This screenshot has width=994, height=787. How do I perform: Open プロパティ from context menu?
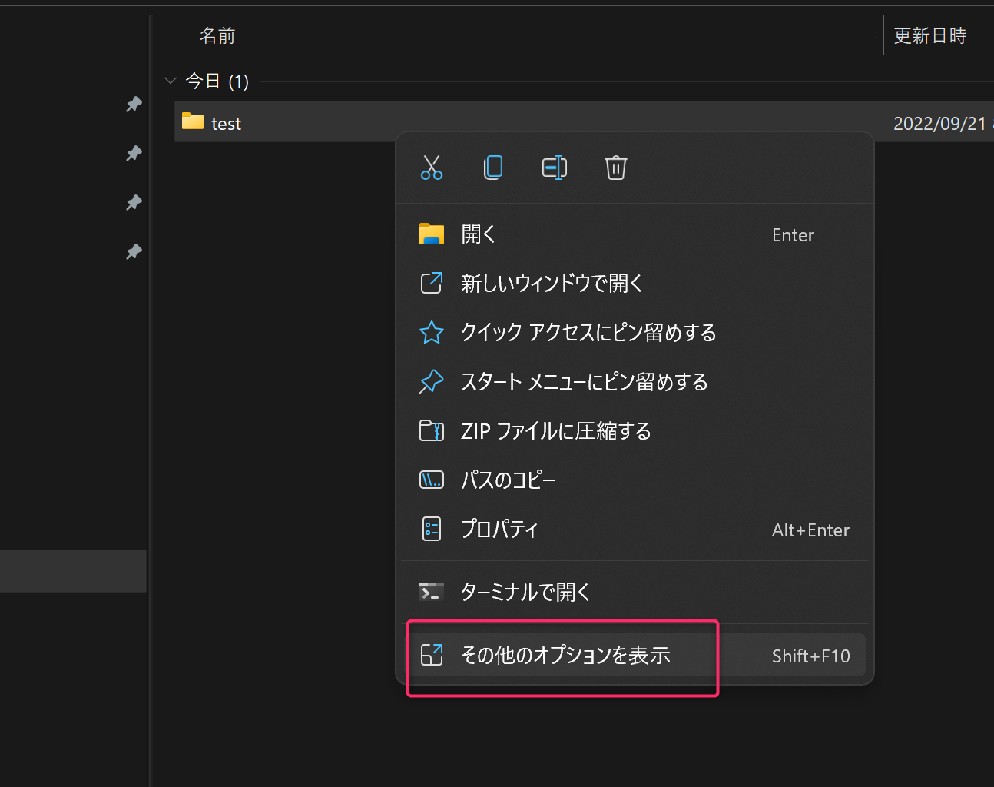tap(499, 530)
